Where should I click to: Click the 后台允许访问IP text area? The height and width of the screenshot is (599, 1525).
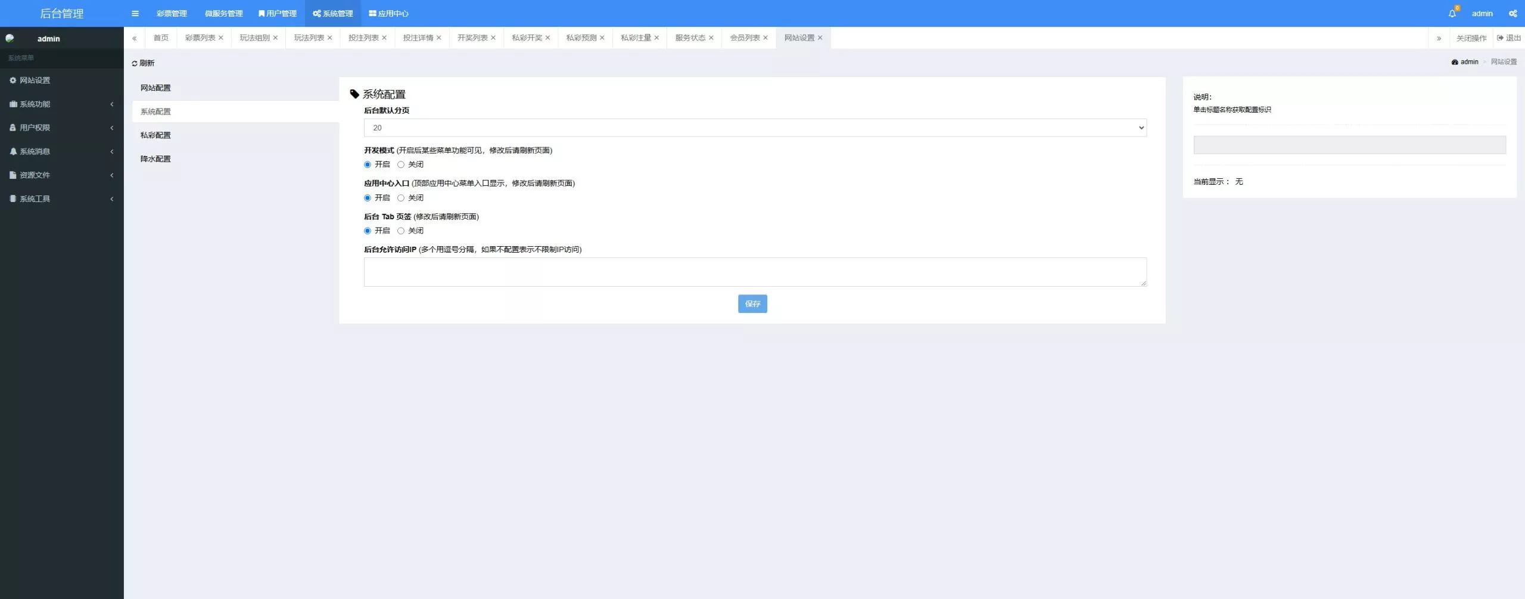(755, 272)
